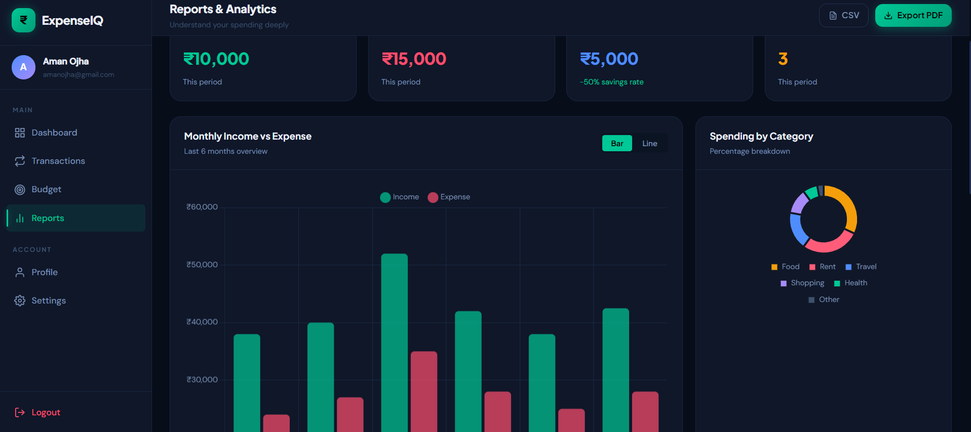Click the ₹60,000 axis label

tap(202, 207)
